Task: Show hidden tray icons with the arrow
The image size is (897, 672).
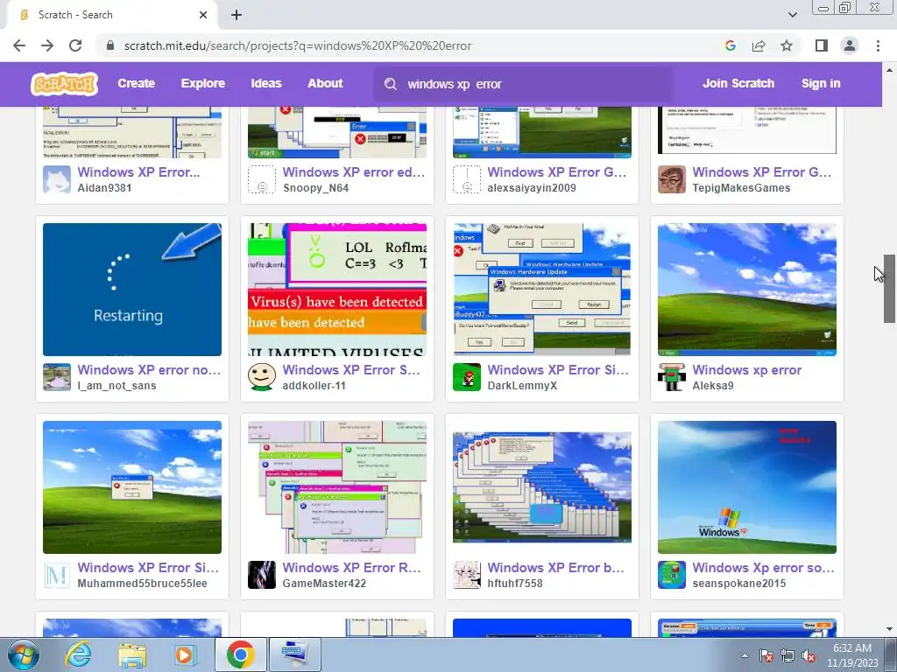Action: point(745,656)
